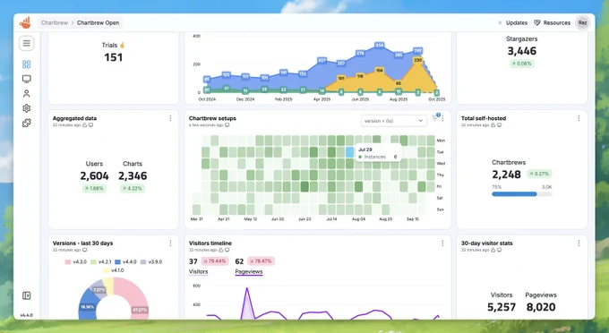This screenshot has width=609, height=333.
Task: Open Visitors timeline three-dot menu
Action: [442, 243]
